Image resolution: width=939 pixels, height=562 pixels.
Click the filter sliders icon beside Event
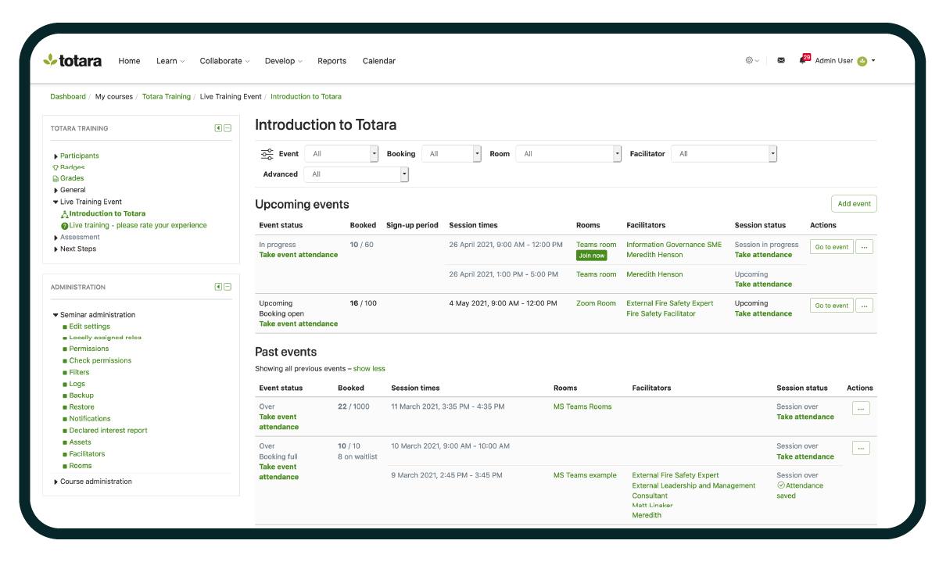click(x=267, y=154)
